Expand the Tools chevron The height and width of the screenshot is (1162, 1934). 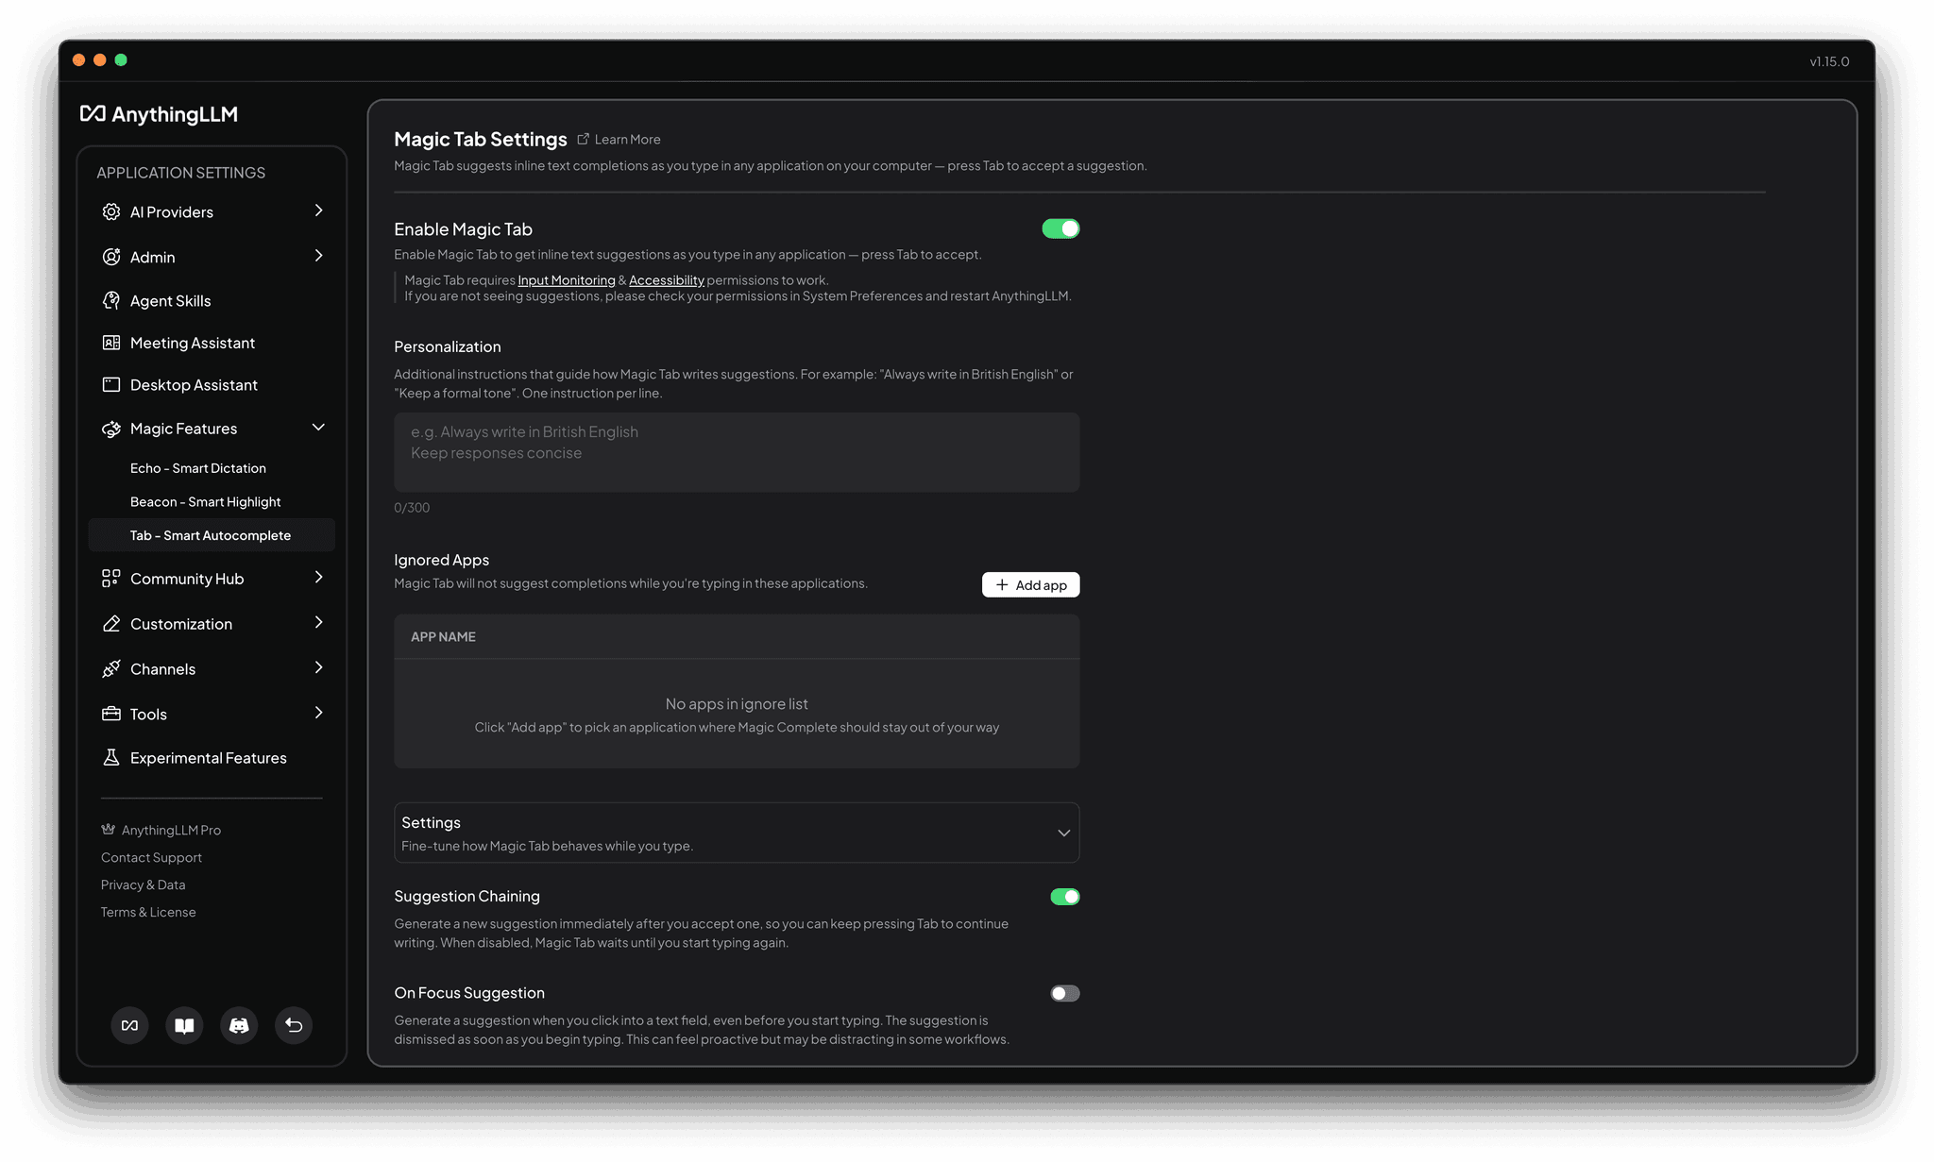point(318,713)
